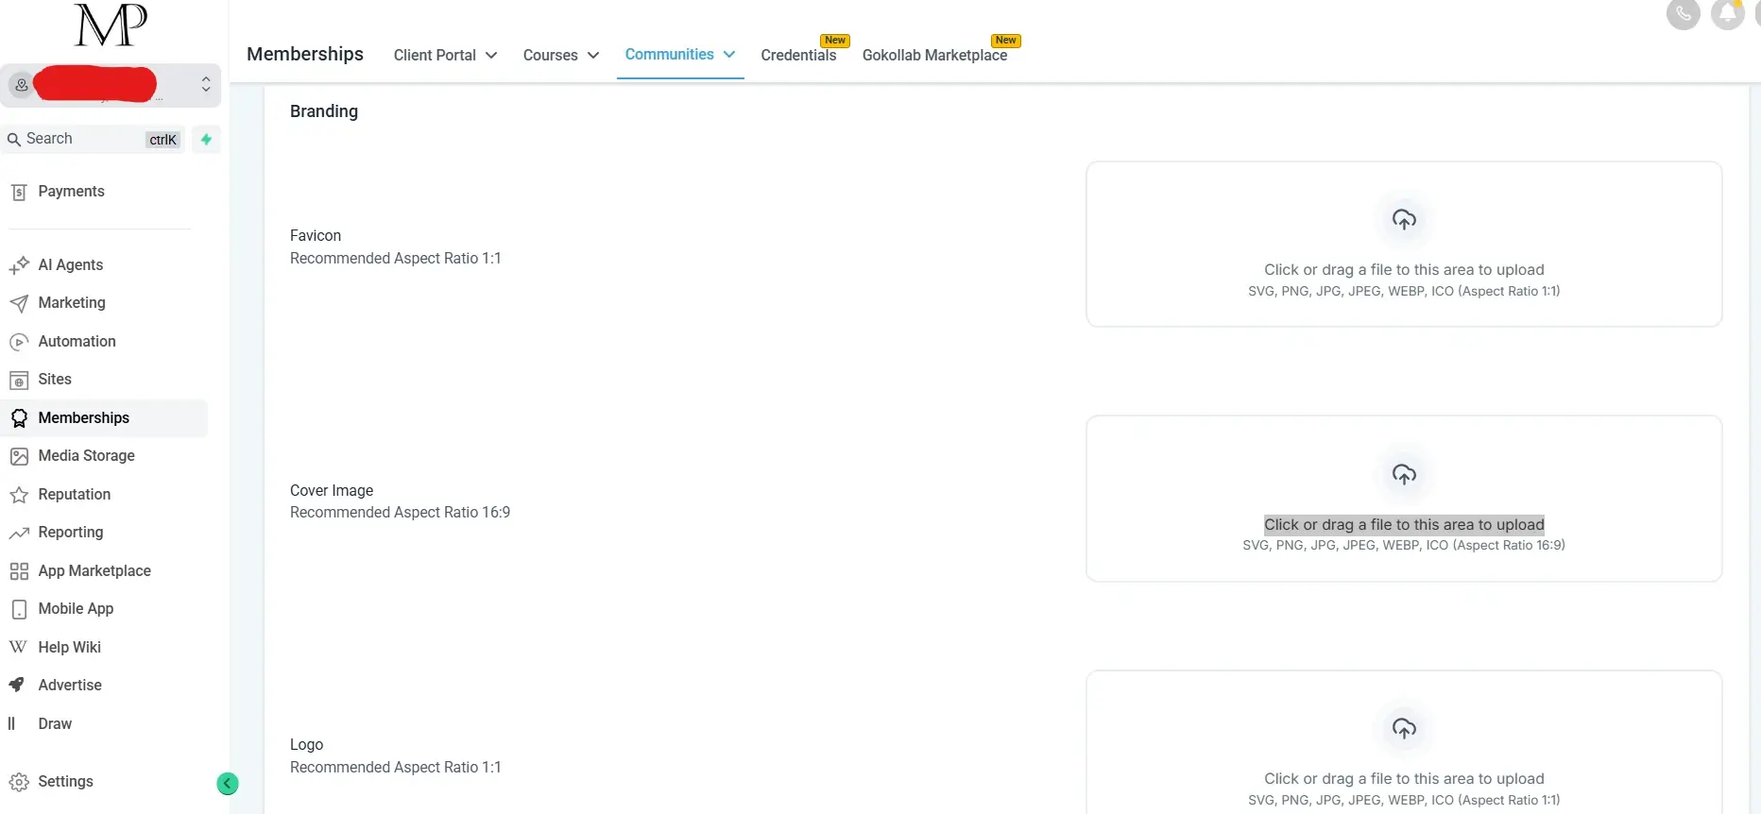Click the Mobile App phone icon
Viewport: 1761px width, 814px height.
click(x=19, y=609)
